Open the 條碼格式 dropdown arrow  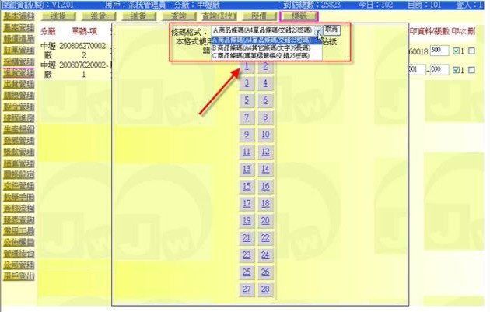[x=317, y=29]
